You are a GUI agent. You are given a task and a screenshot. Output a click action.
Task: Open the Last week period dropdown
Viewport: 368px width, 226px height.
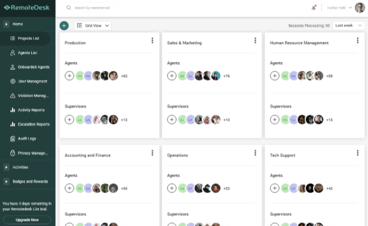point(348,26)
